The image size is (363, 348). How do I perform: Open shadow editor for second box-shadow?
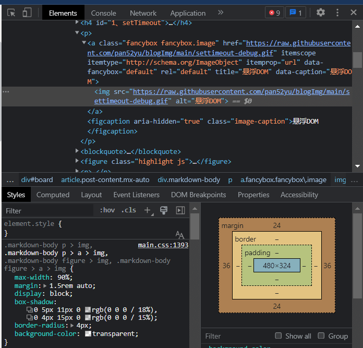pyautogui.click(x=30, y=317)
